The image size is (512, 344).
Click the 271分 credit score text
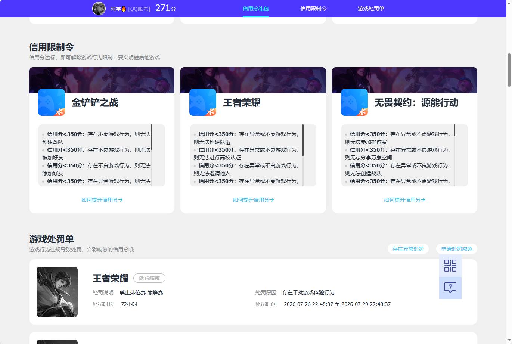pyautogui.click(x=165, y=8)
